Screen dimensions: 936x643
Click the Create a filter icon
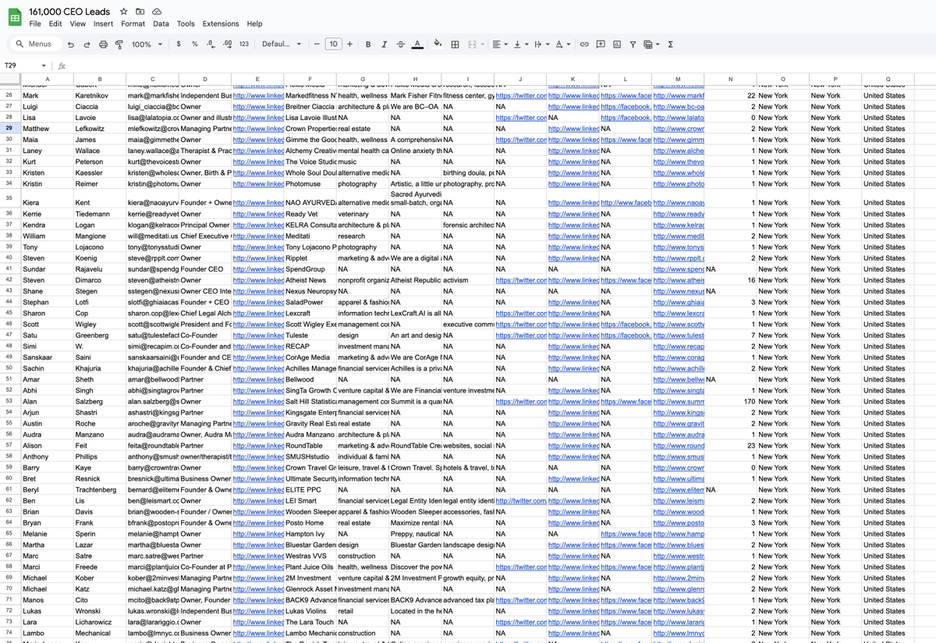633,44
